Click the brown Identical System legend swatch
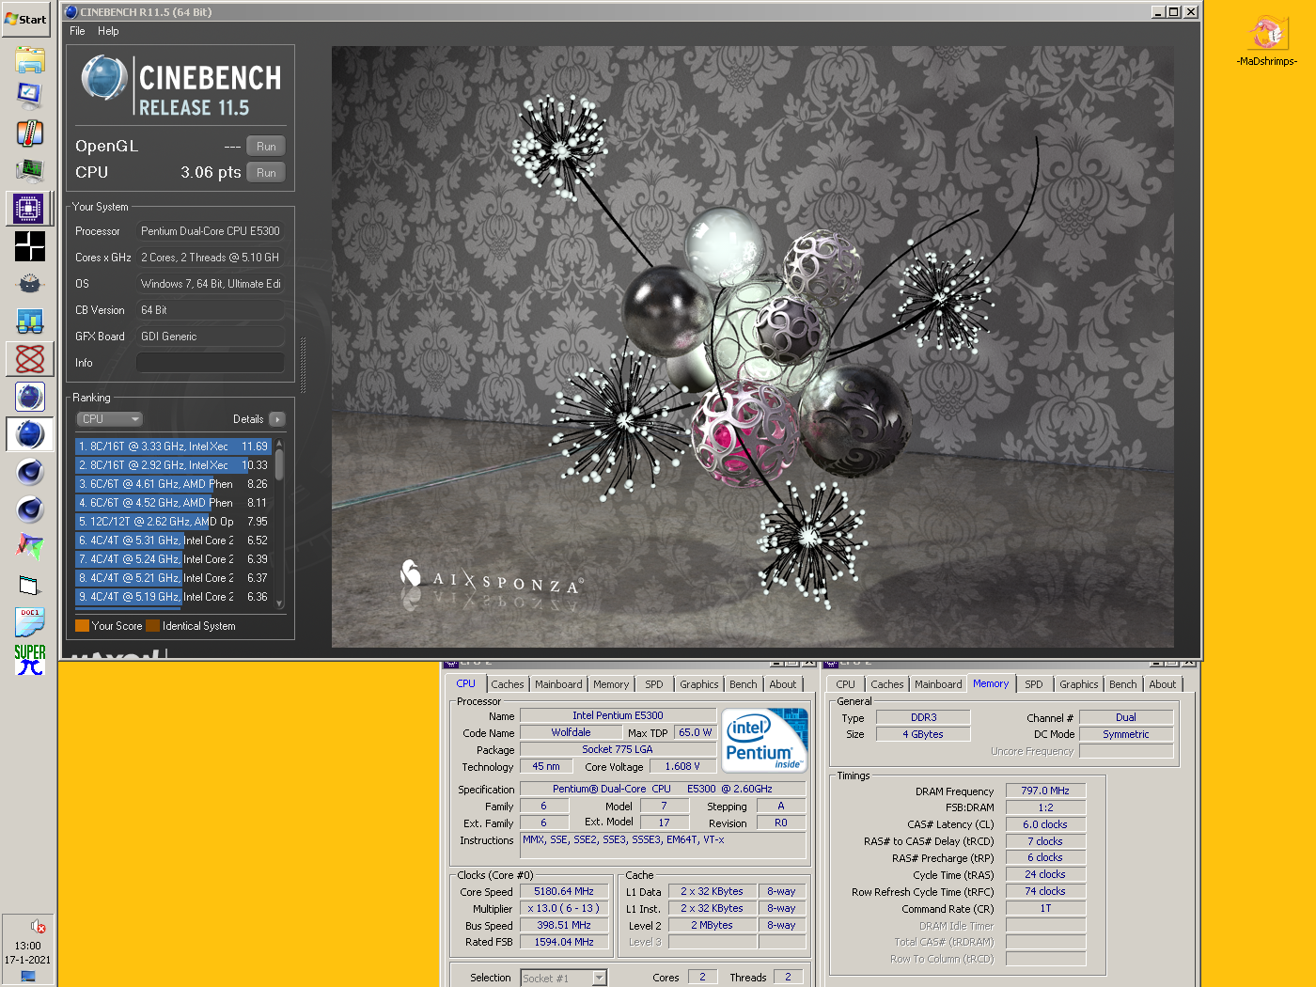1316x987 pixels. click(x=152, y=626)
